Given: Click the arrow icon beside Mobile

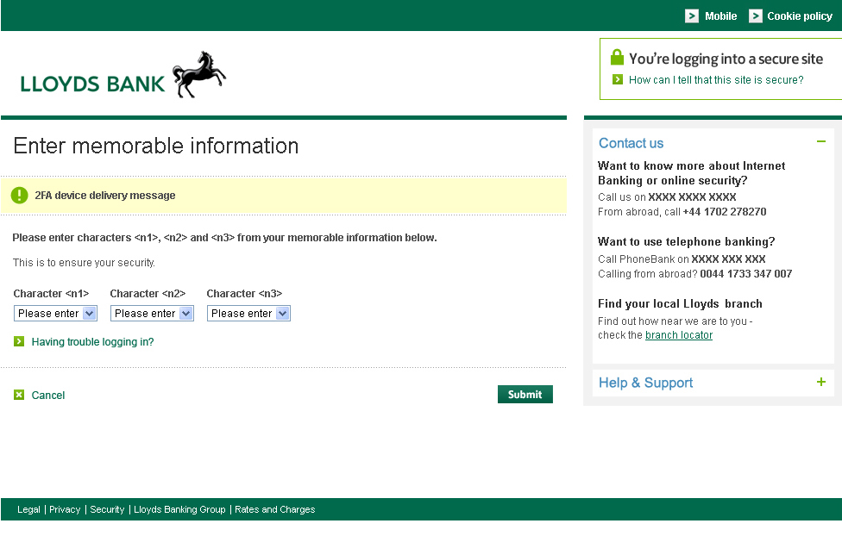Looking at the screenshot, I should [692, 16].
